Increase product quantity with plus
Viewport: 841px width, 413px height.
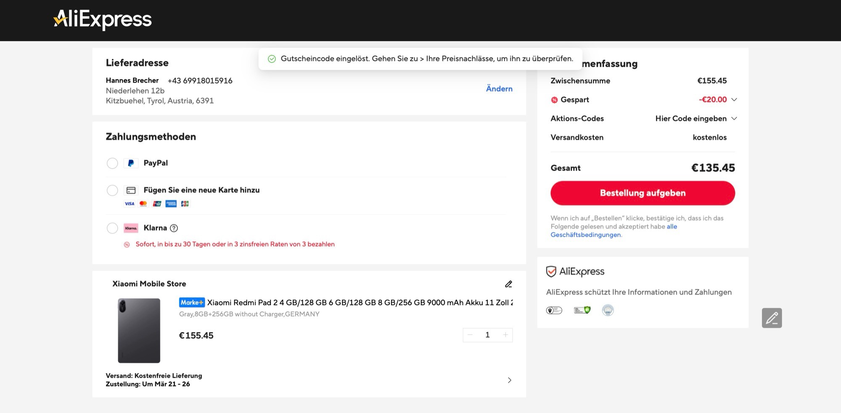tap(505, 335)
